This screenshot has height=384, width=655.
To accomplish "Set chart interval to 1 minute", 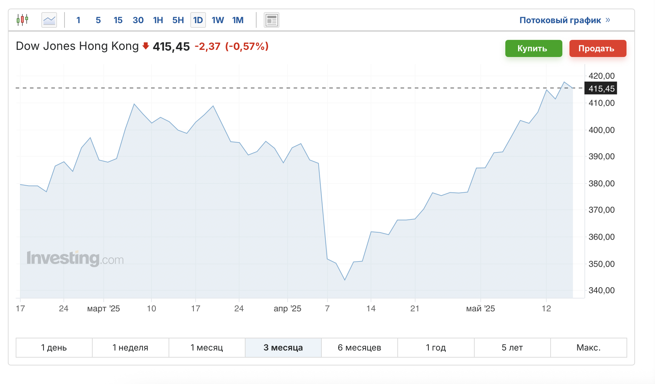I will click(x=78, y=20).
